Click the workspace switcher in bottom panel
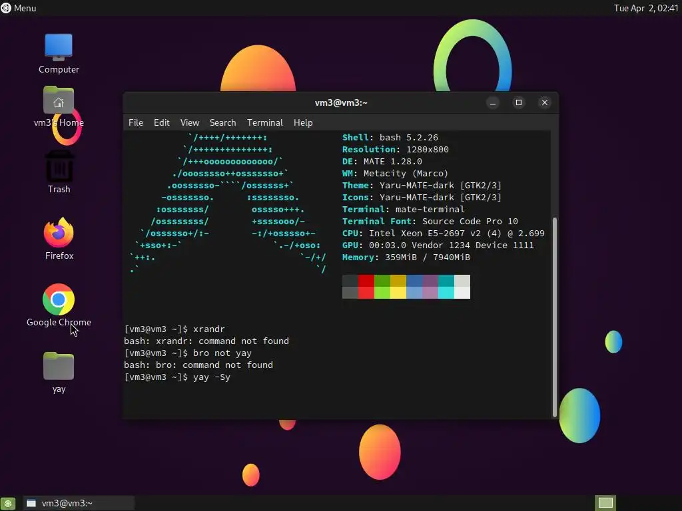Image resolution: width=682 pixels, height=511 pixels. 605,503
